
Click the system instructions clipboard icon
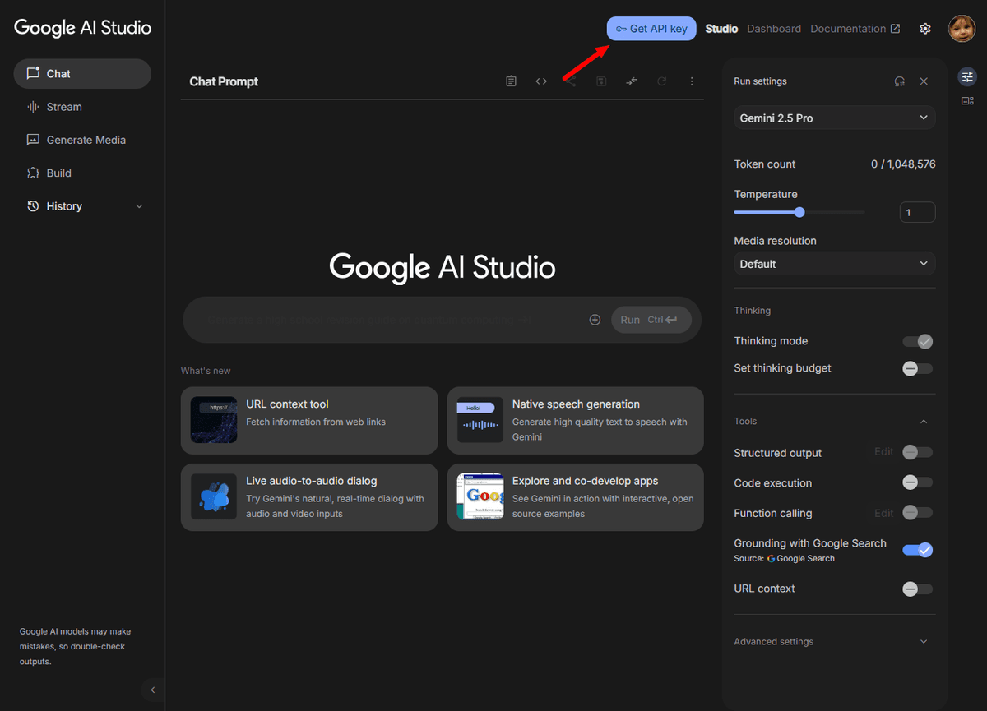click(x=511, y=81)
